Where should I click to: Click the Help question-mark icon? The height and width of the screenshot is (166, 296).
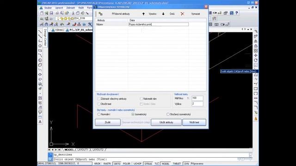click(236, 13)
